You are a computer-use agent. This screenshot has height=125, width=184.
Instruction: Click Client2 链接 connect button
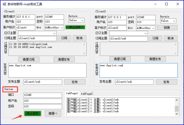[x=167, y=28]
